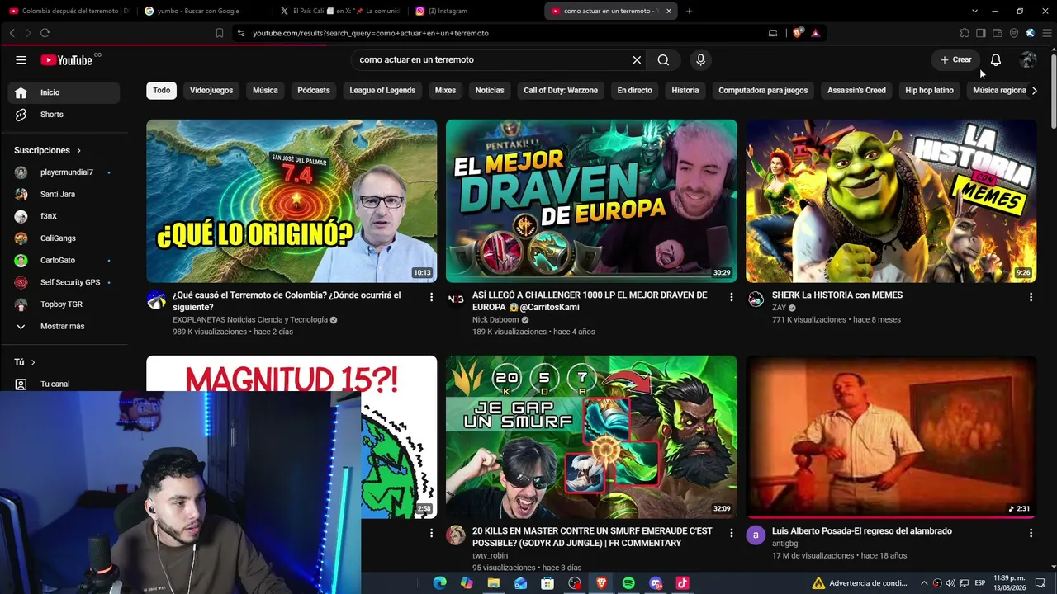
Task: Go to the YouTube home logo
Action: click(66, 59)
